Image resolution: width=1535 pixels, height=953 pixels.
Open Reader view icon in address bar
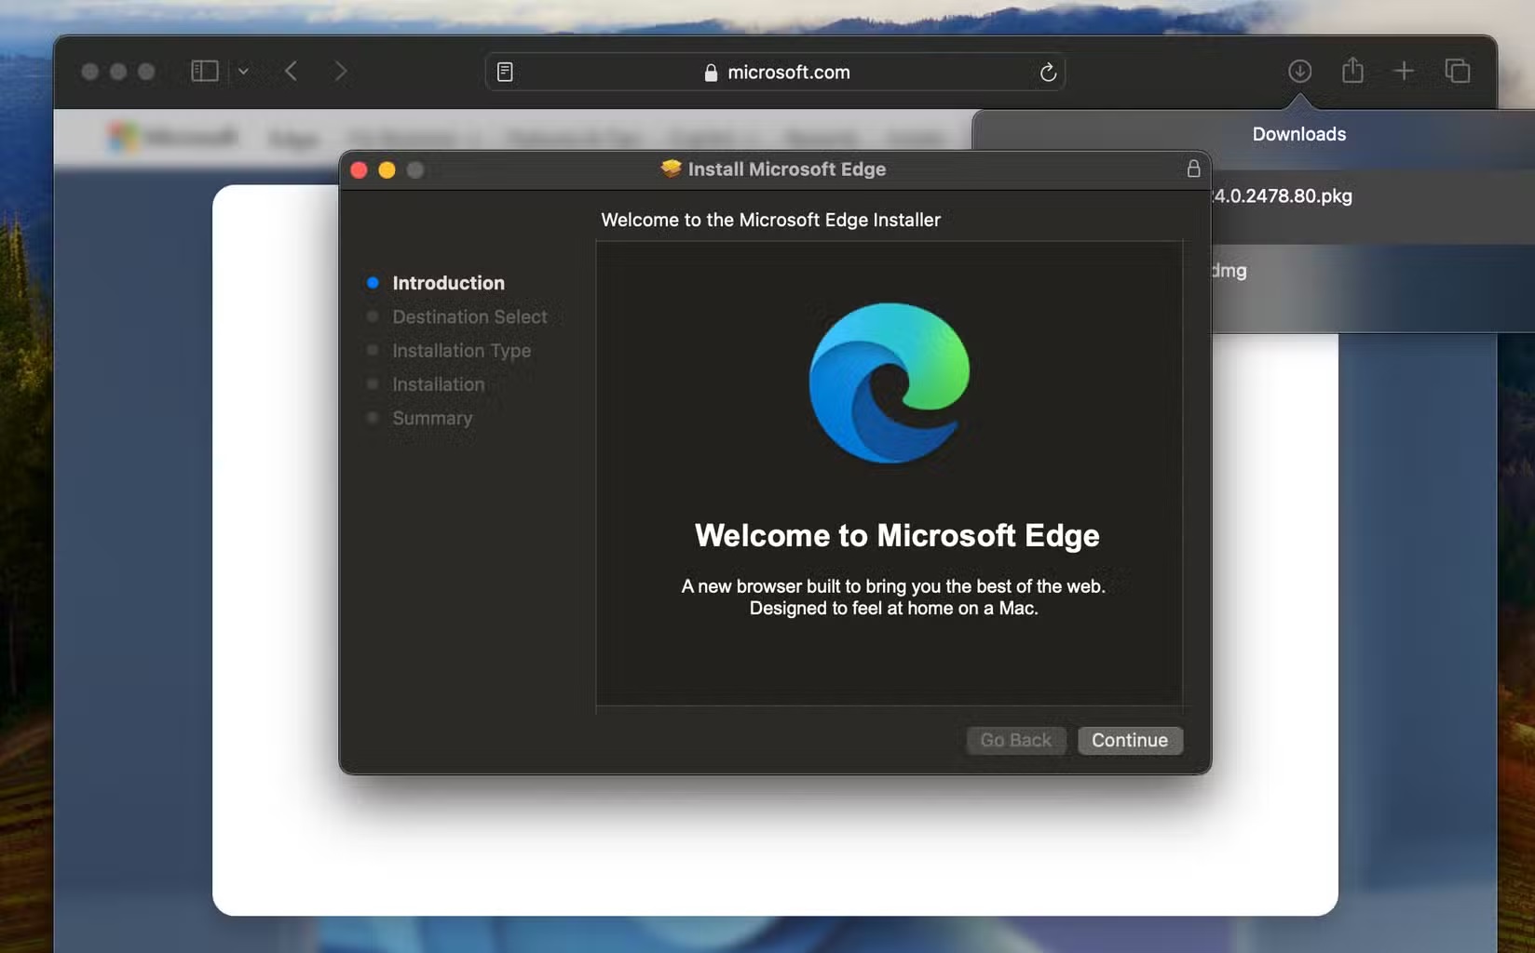coord(505,72)
